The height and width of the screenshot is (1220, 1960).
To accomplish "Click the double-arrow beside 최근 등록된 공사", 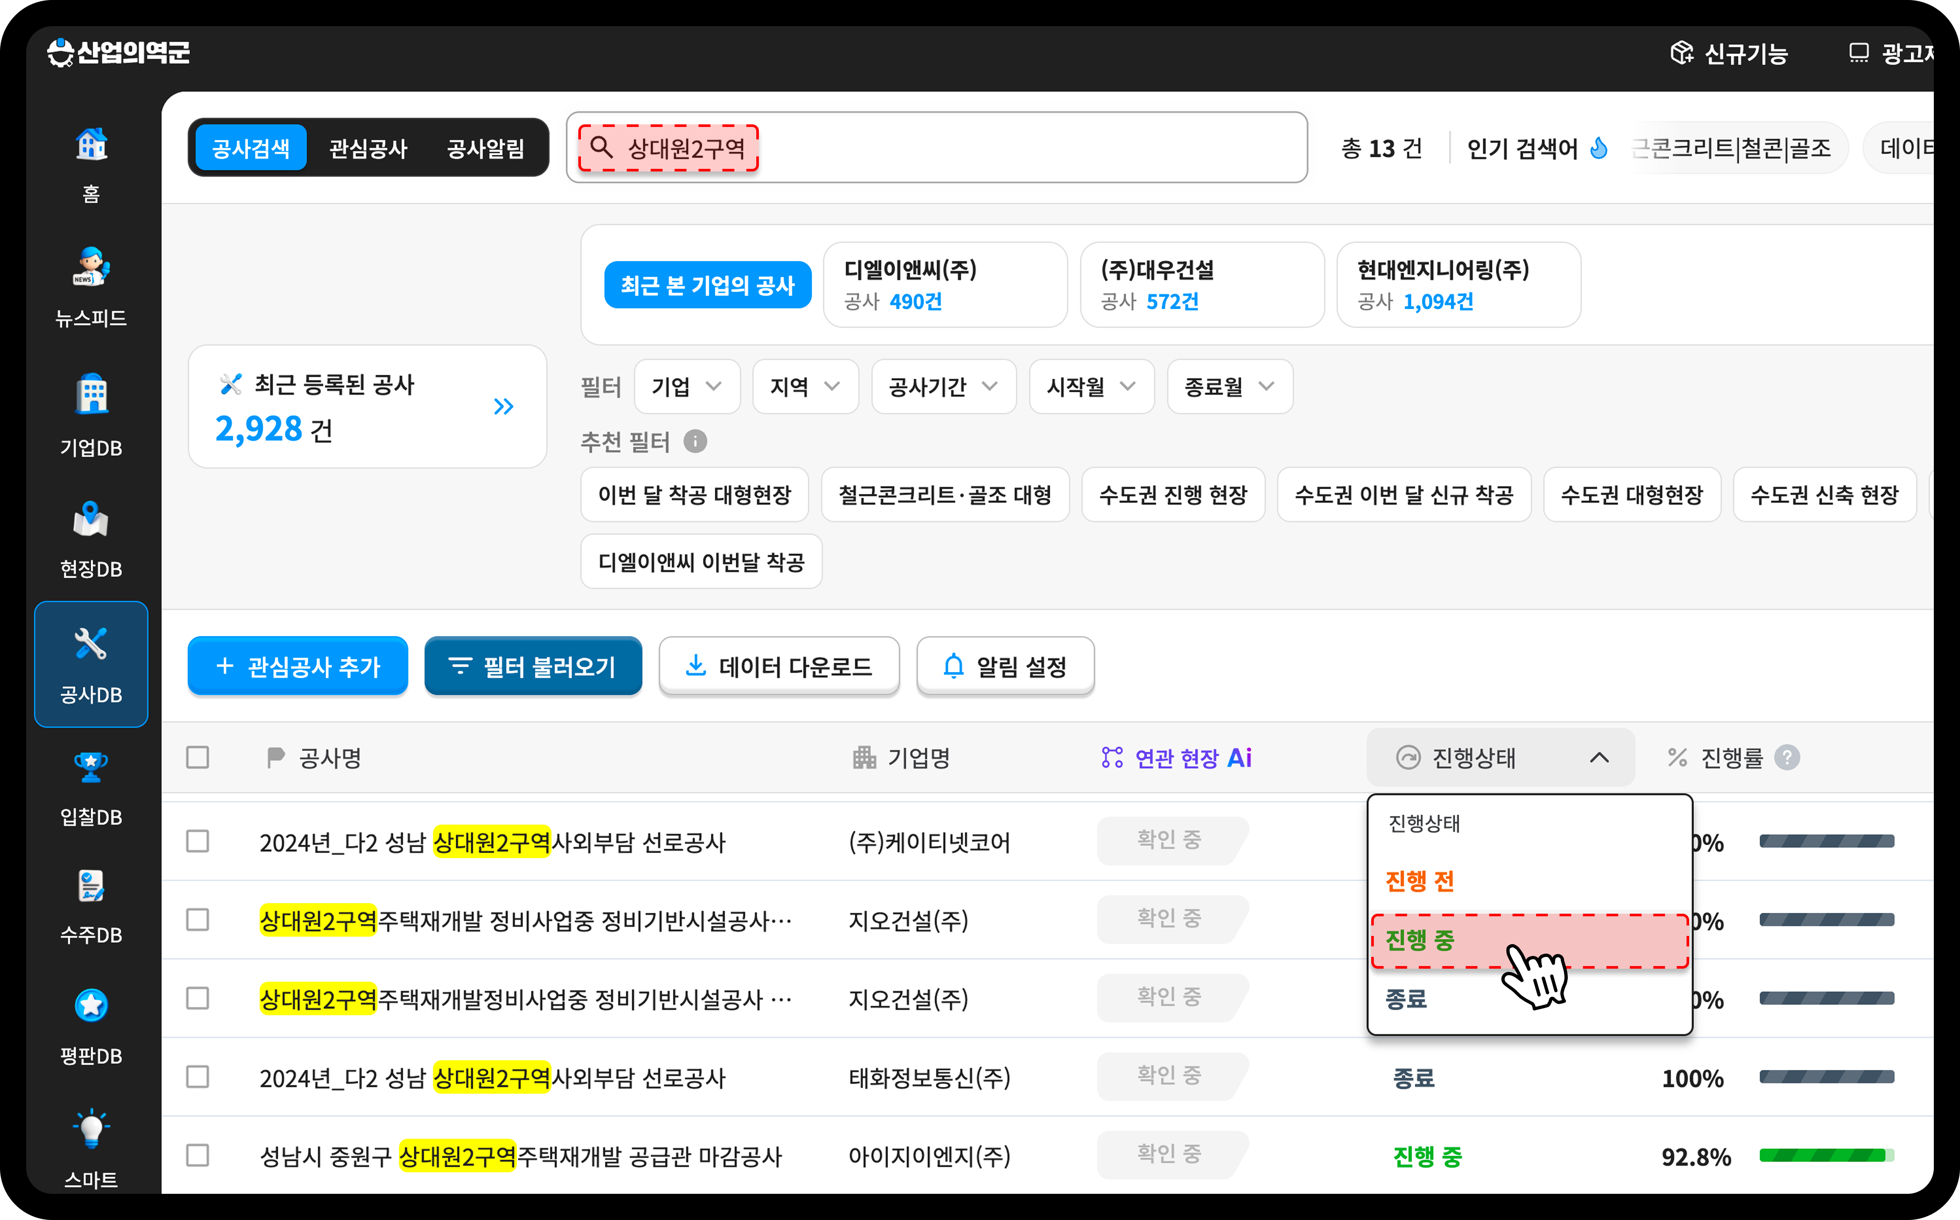I will coord(504,406).
